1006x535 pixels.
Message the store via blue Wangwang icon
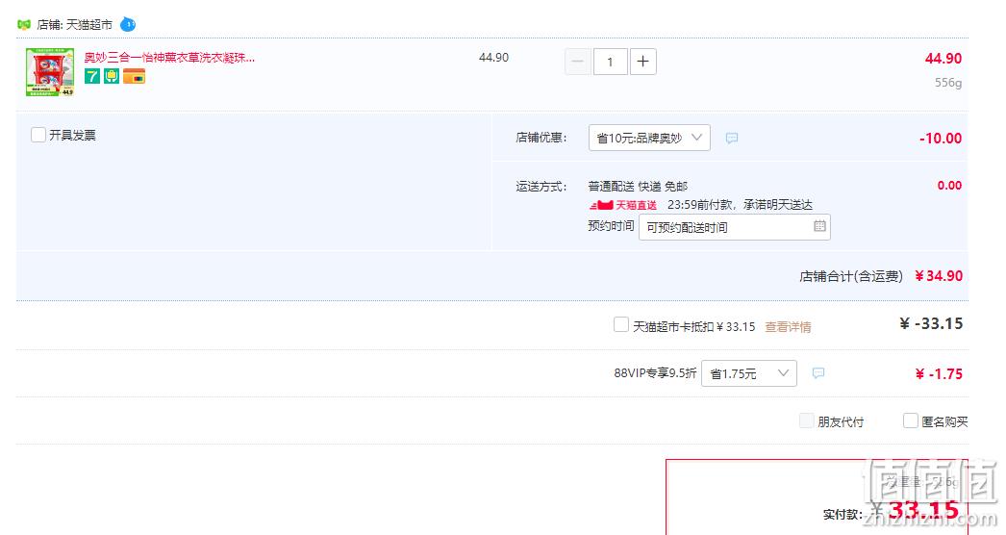128,24
